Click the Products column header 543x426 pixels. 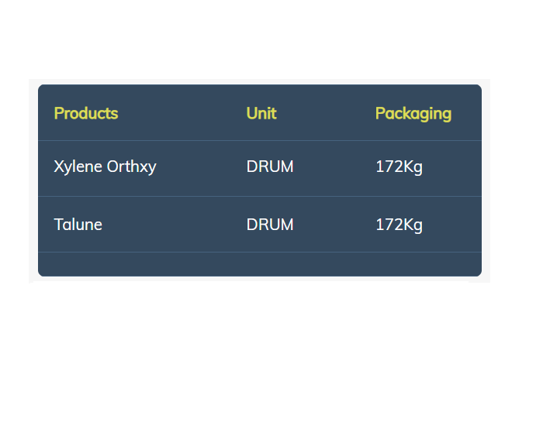point(86,113)
